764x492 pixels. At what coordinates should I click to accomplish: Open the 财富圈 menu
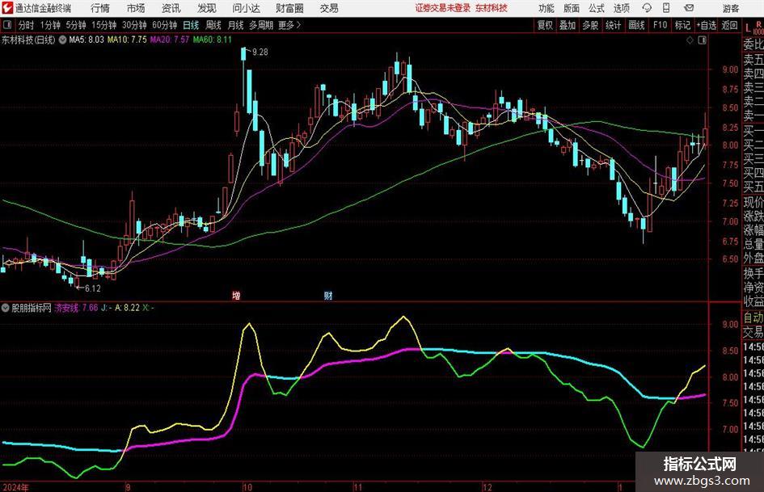(x=289, y=8)
